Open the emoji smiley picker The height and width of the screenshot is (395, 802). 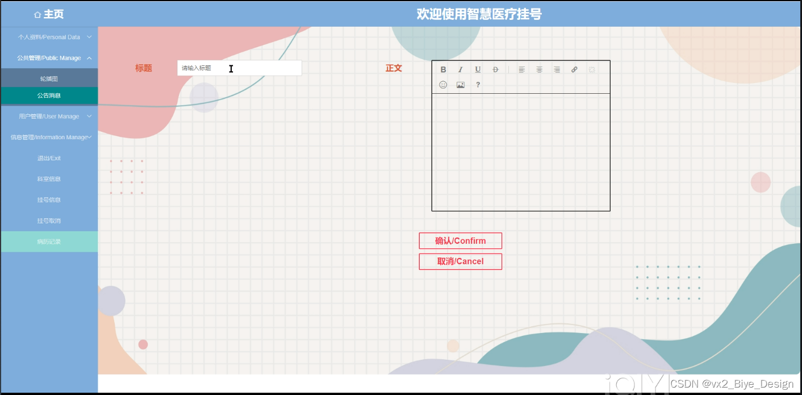(443, 85)
